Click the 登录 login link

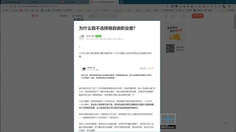[x=173, y=16]
